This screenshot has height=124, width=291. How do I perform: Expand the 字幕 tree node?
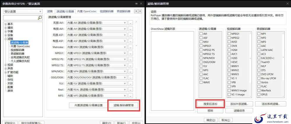tap(6, 31)
